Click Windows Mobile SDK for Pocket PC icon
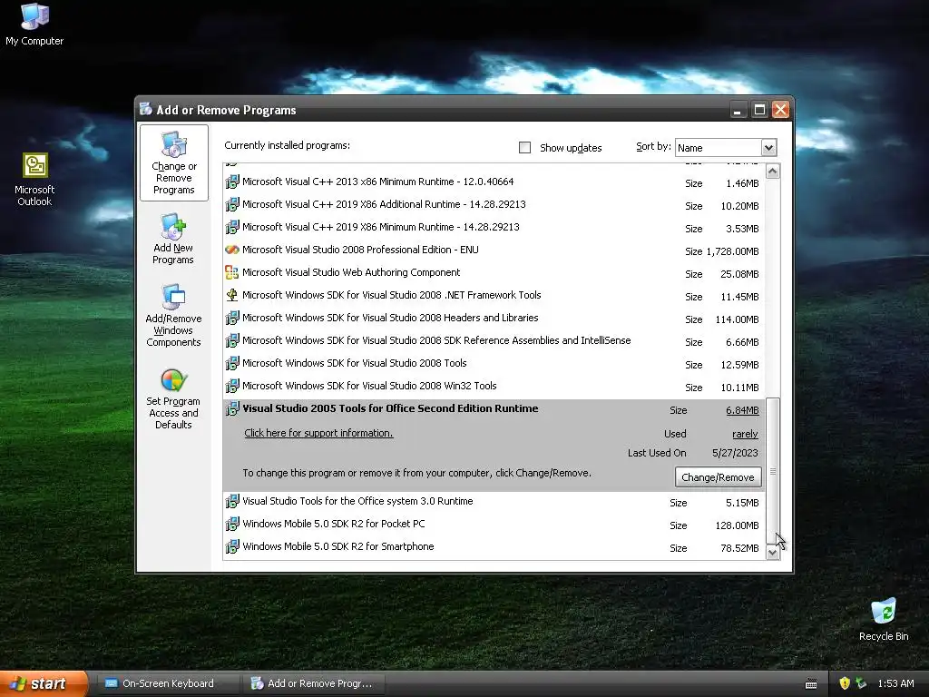929x697 pixels. pos(232,524)
